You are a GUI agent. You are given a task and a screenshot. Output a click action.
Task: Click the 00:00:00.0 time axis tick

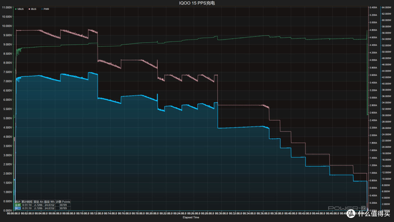click(13, 214)
